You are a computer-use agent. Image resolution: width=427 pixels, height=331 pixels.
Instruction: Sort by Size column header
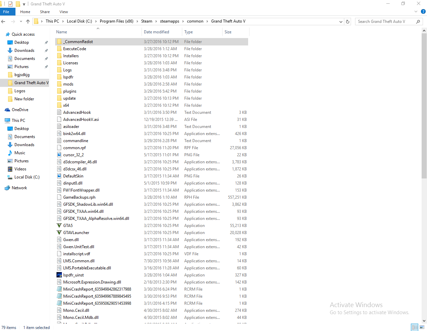point(228,32)
